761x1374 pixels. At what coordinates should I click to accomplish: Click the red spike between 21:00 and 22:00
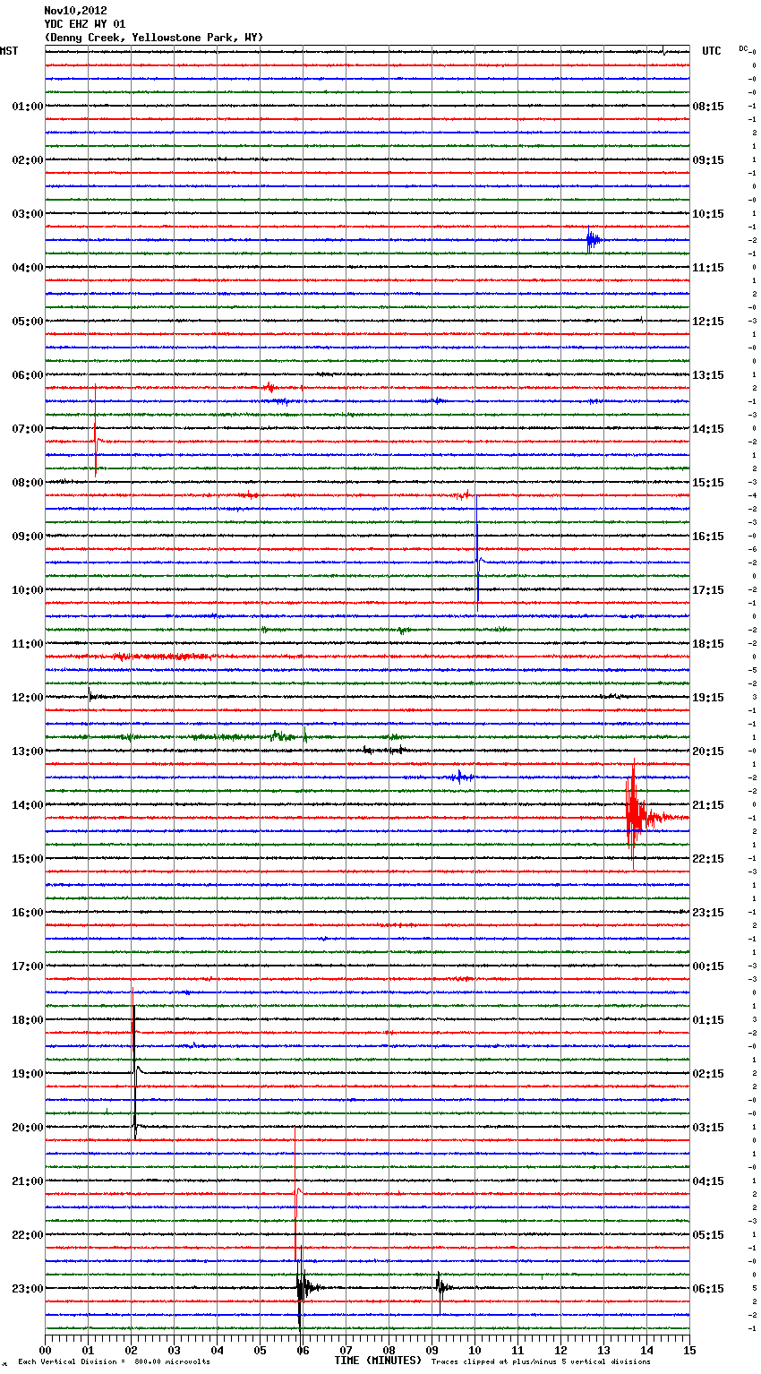click(296, 1209)
